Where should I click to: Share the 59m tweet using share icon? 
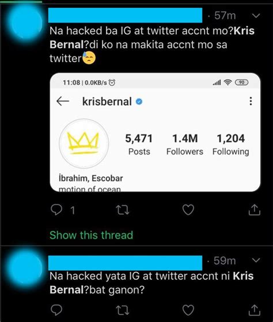[x=255, y=310]
